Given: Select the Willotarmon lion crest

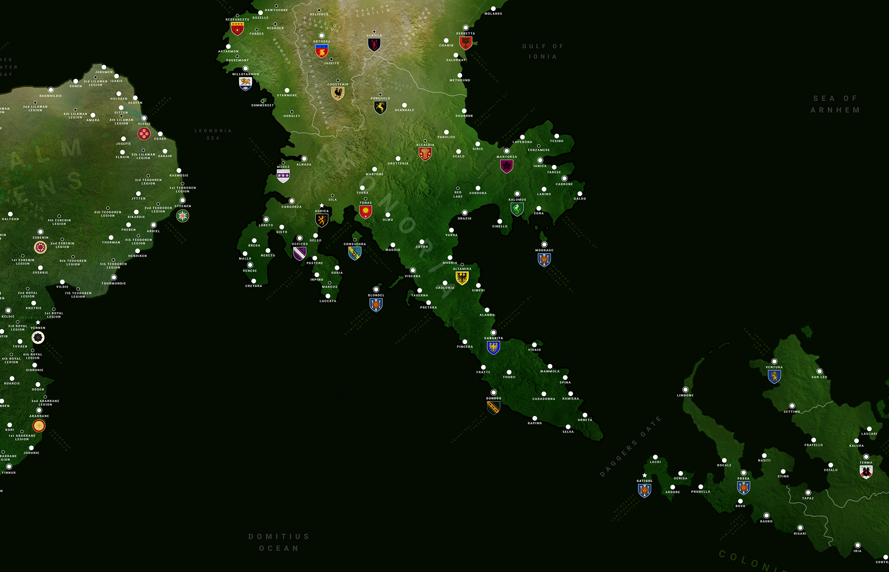Looking at the screenshot, I should pyautogui.click(x=245, y=84).
